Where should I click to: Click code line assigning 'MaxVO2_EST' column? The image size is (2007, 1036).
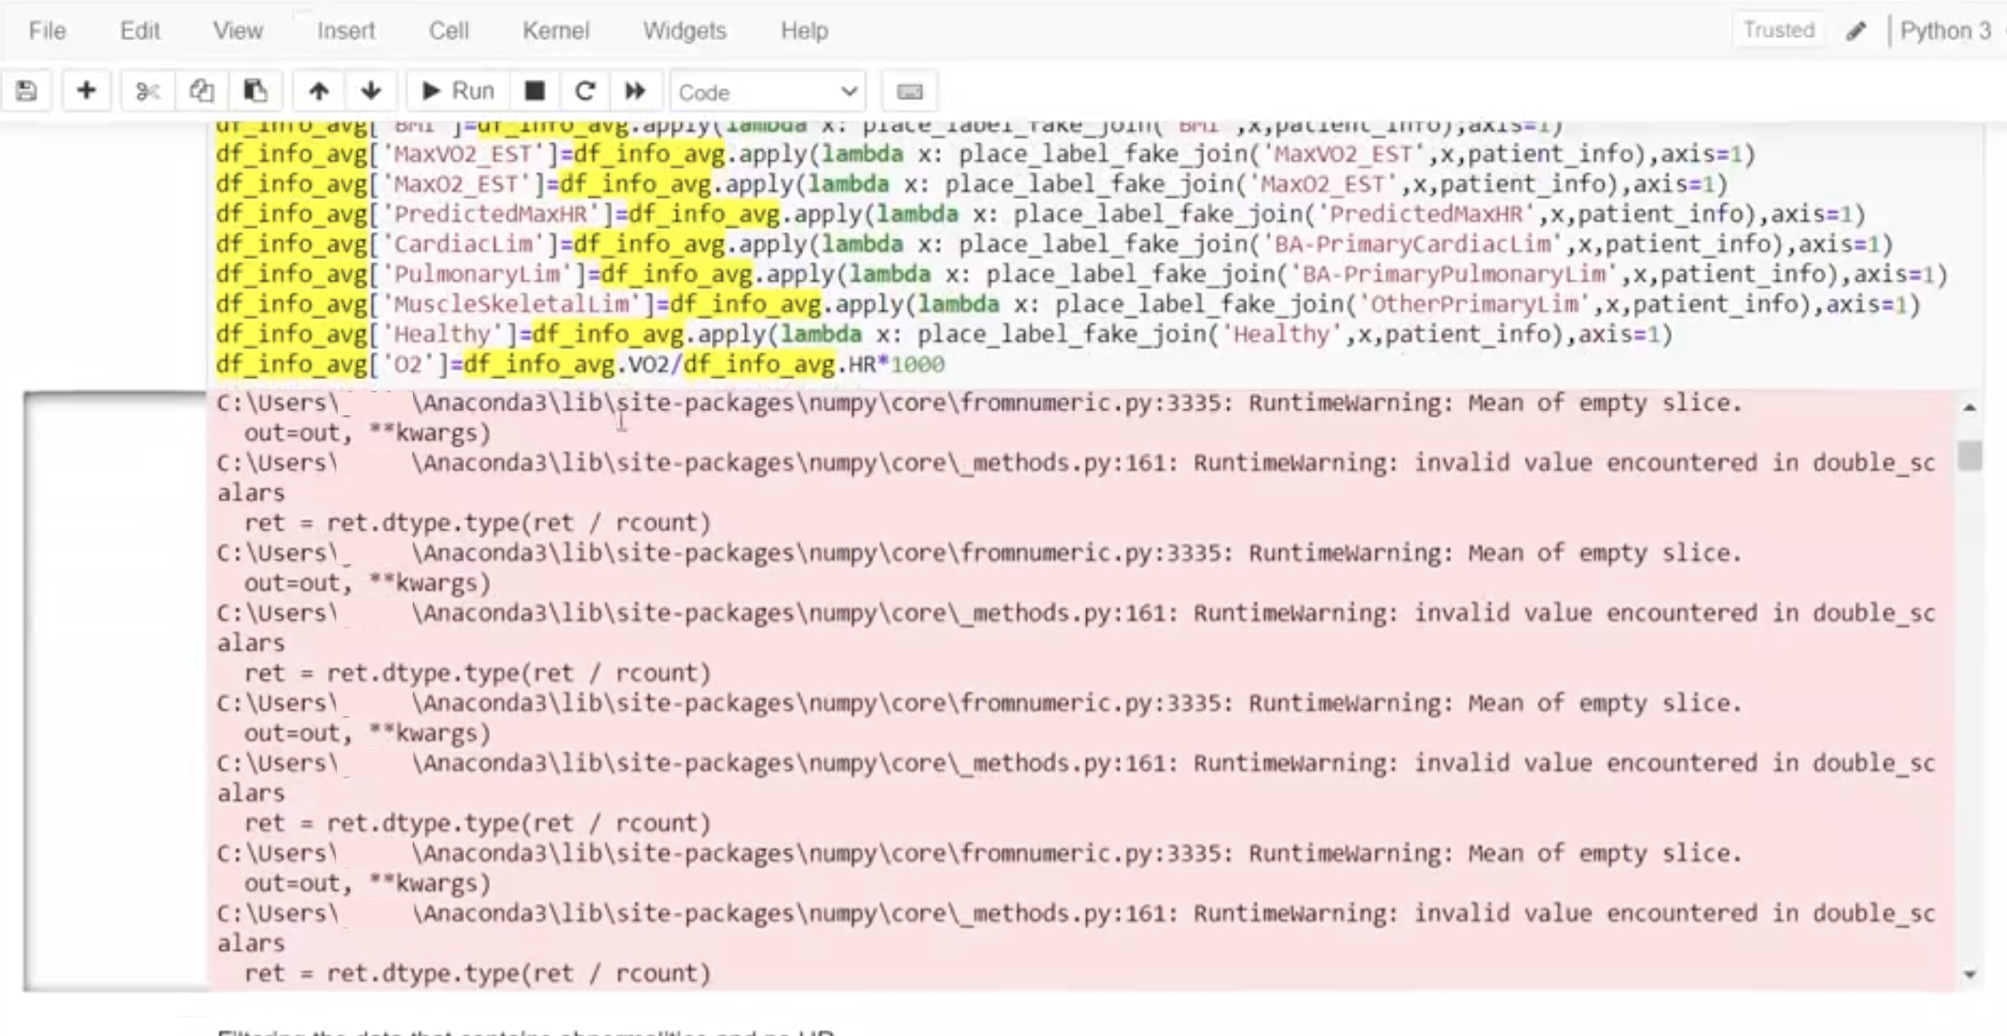[x=985, y=153]
